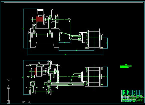145x105 pixels.
Task: Select the red-finned motor in plan view
Action: (37, 71)
